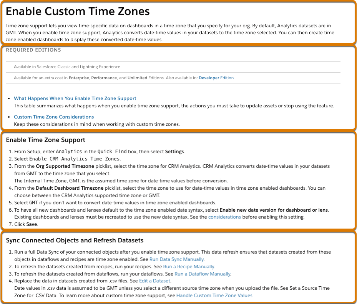Image resolution: width=357 pixels, height=304 pixels.
Task: Click Sync Connected Objects and Refresh Datasets heading
Action: [75, 241]
